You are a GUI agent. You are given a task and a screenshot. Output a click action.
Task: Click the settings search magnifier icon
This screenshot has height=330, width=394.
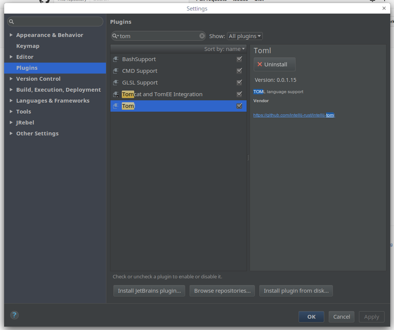point(11,21)
